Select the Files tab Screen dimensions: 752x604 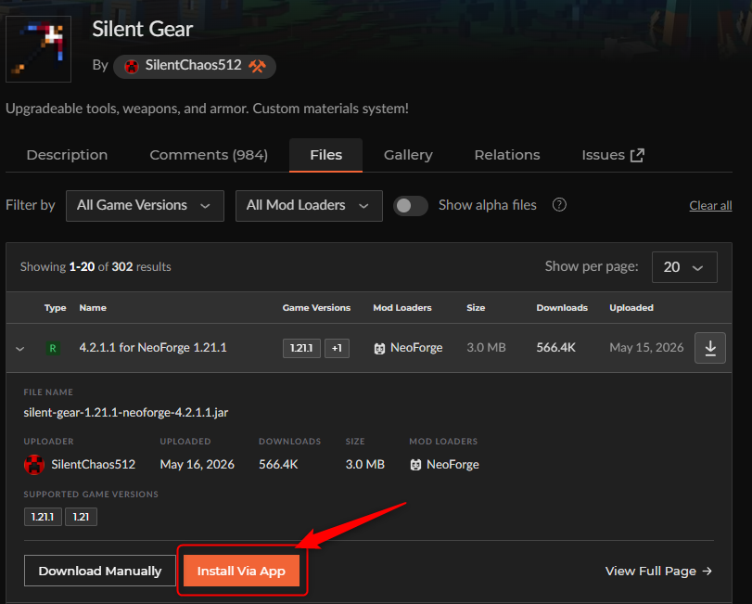coord(325,155)
